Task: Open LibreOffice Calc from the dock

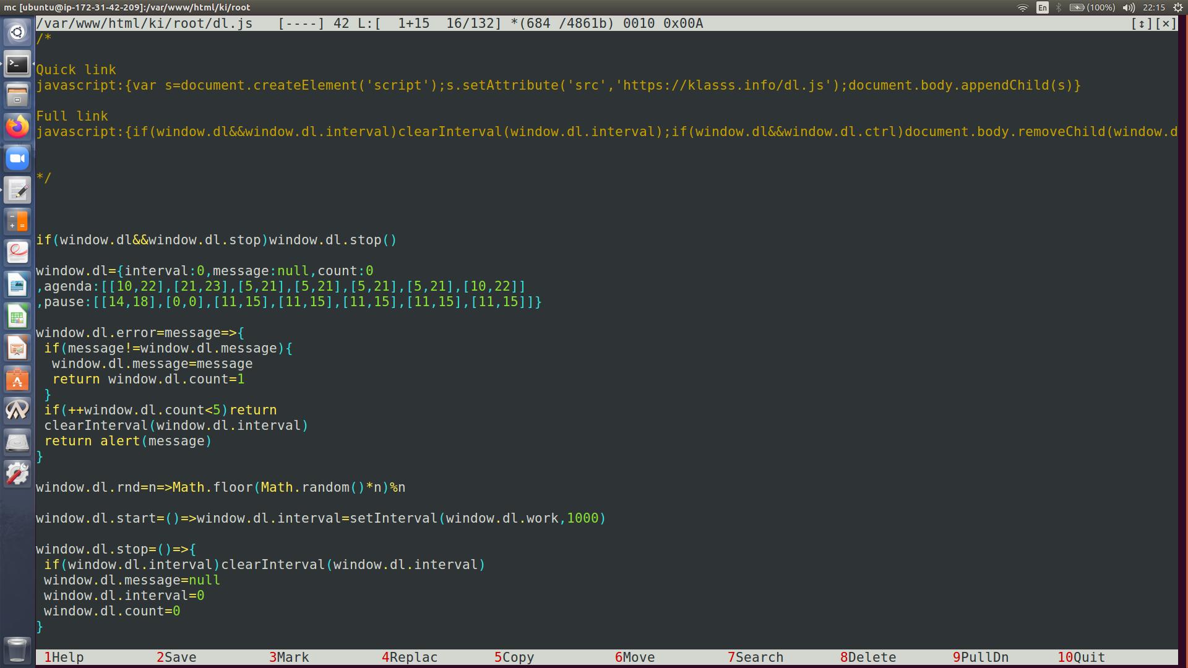Action: (17, 317)
